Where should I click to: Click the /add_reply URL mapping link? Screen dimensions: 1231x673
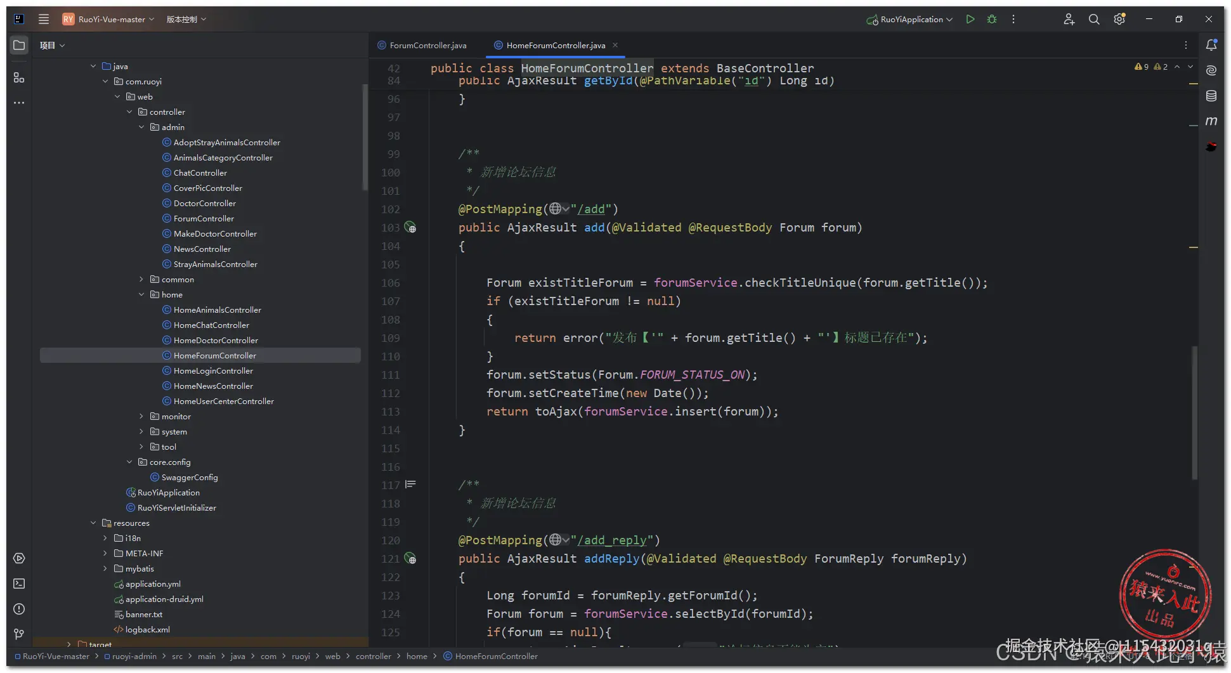(x=611, y=540)
